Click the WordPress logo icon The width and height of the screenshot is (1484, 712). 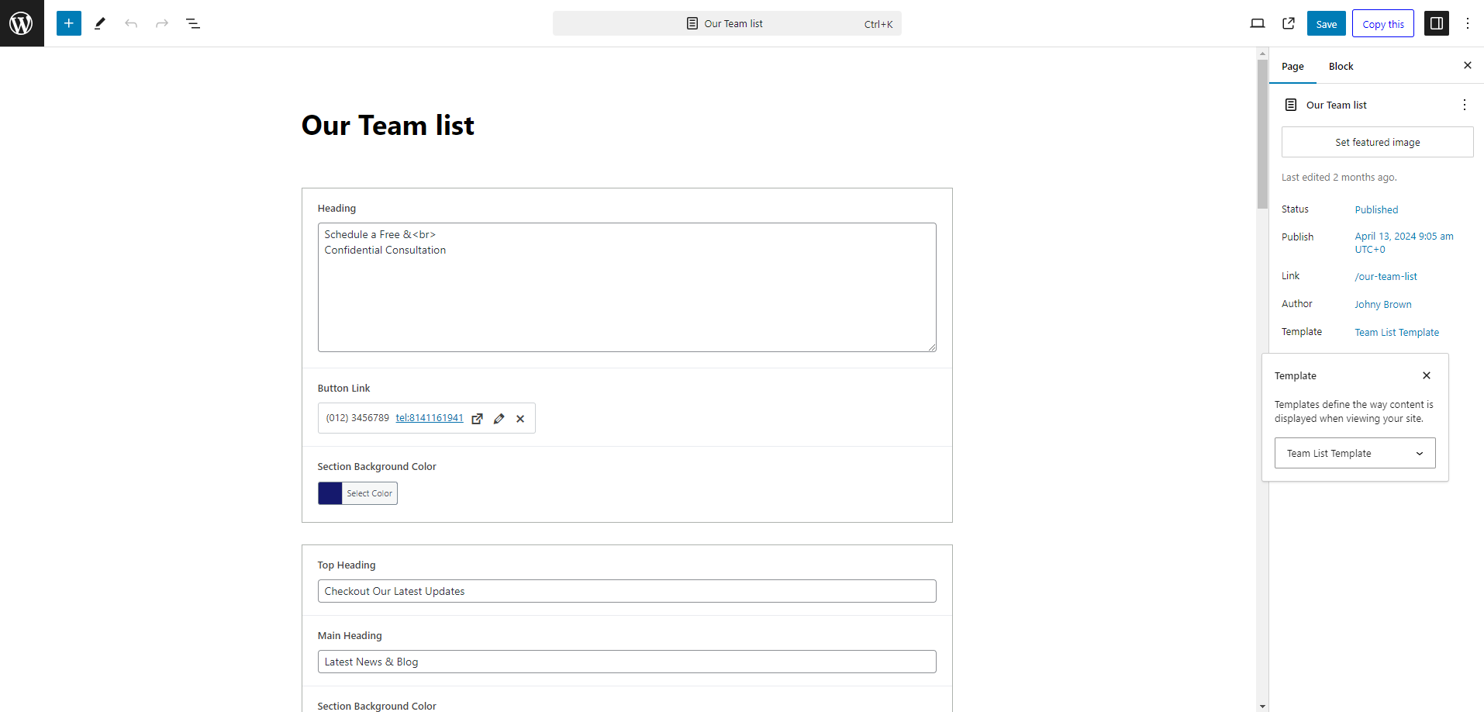pos(21,23)
